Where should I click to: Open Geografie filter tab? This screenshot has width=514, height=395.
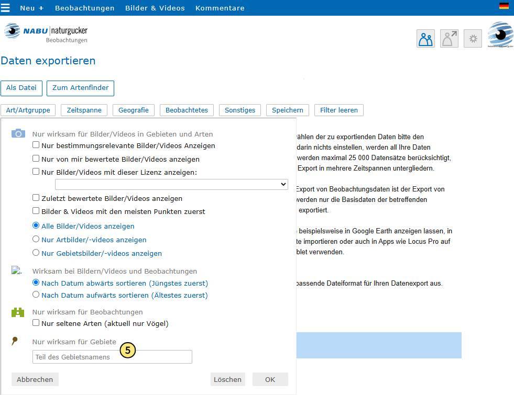[134, 110]
